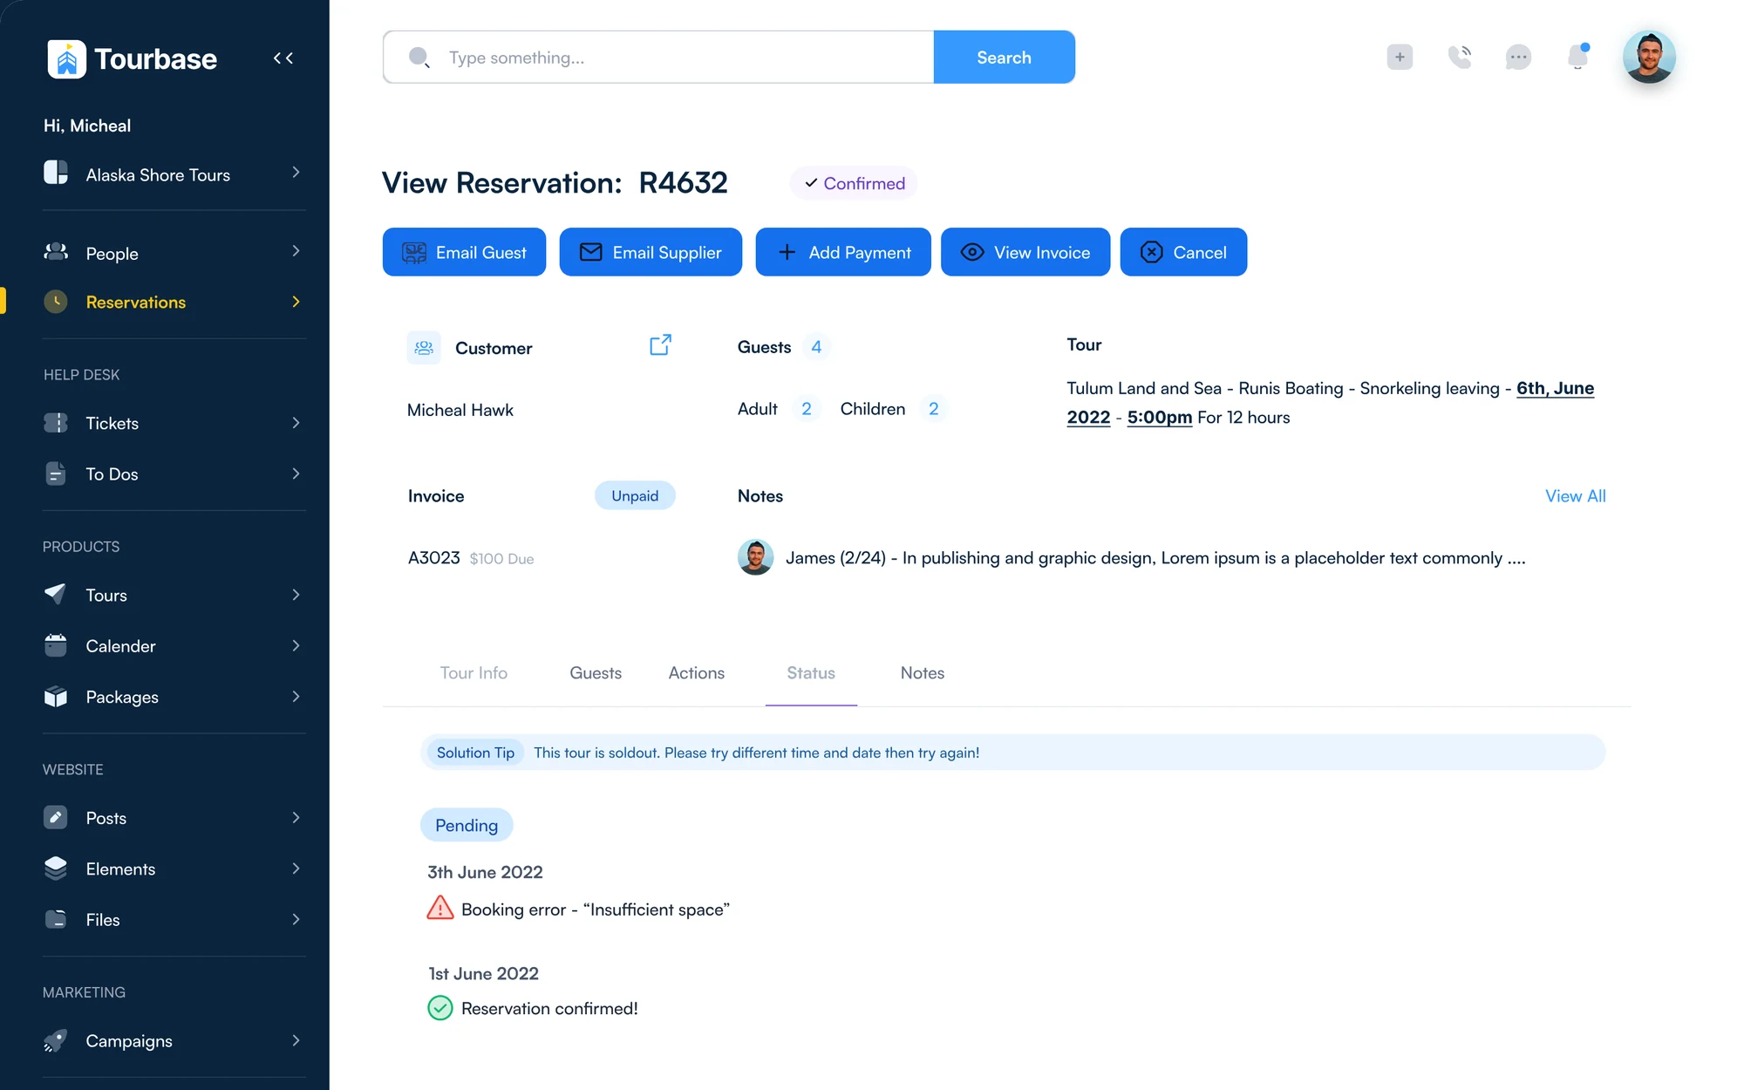
Task: Click the Alaska Shore Tours icon
Action: pos(56,173)
